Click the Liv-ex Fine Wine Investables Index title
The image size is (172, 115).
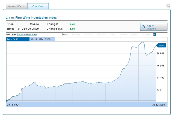click(x=31, y=18)
